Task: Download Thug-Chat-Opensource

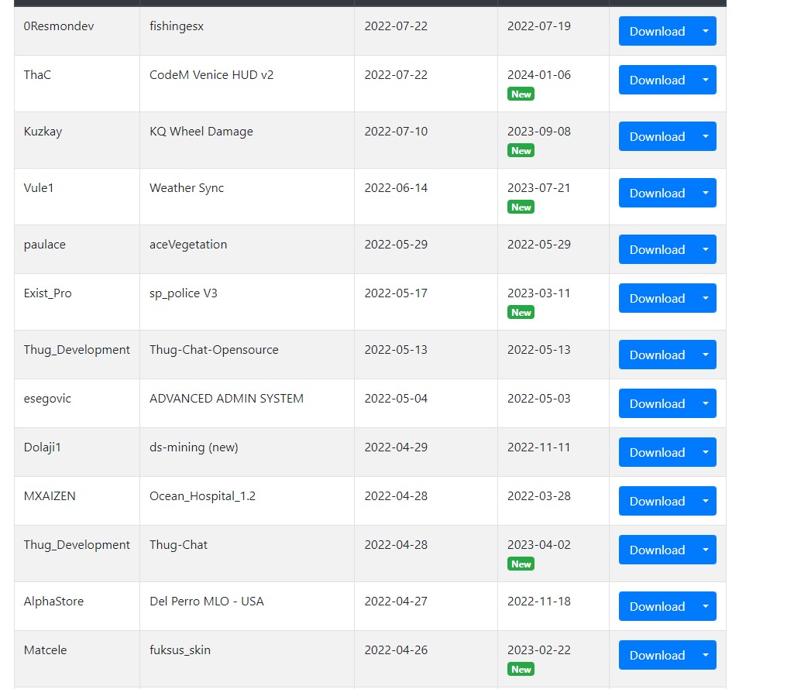Action: (657, 355)
